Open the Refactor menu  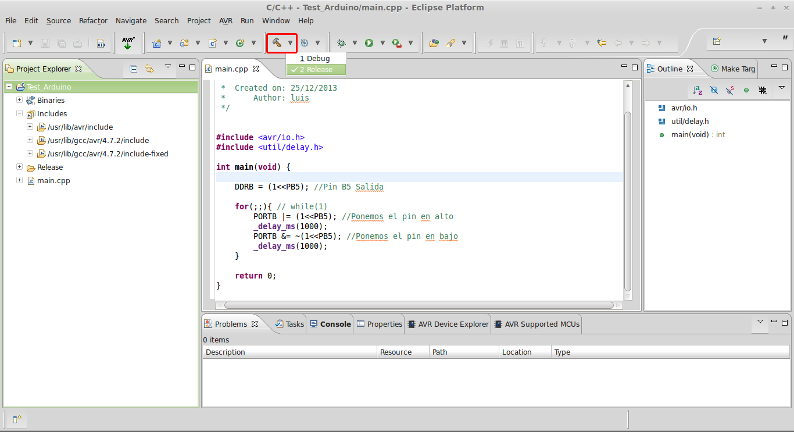[x=93, y=20]
